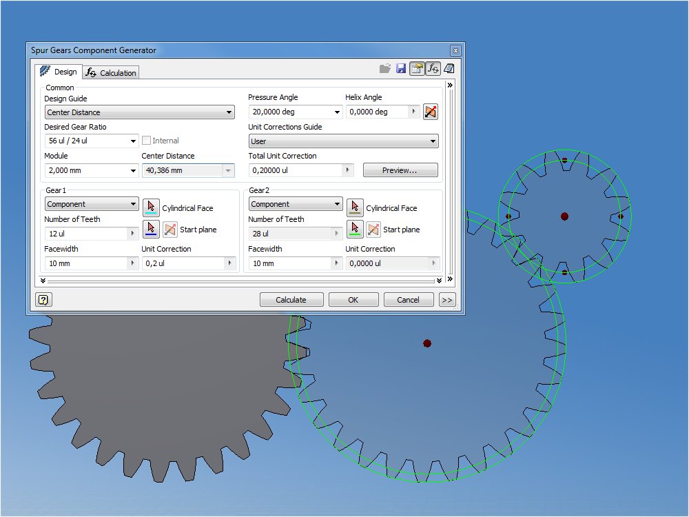Click the Save calculation icon
689x517 pixels.
click(x=400, y=68)
